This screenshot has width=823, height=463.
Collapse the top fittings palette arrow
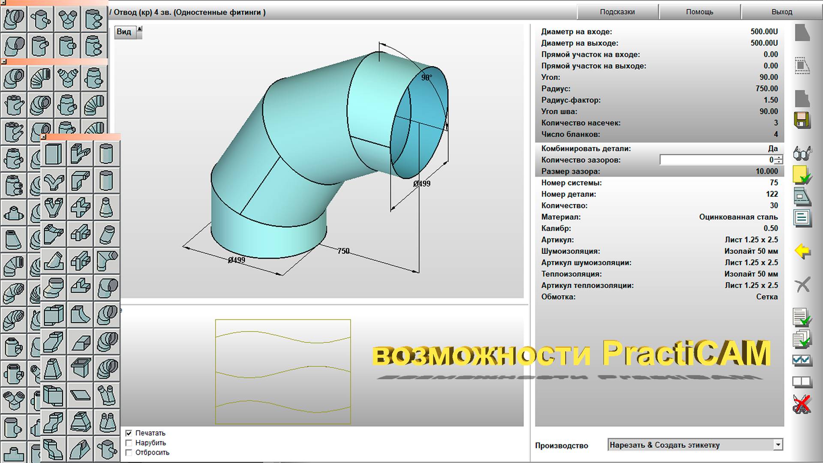(x=3, y=3)
